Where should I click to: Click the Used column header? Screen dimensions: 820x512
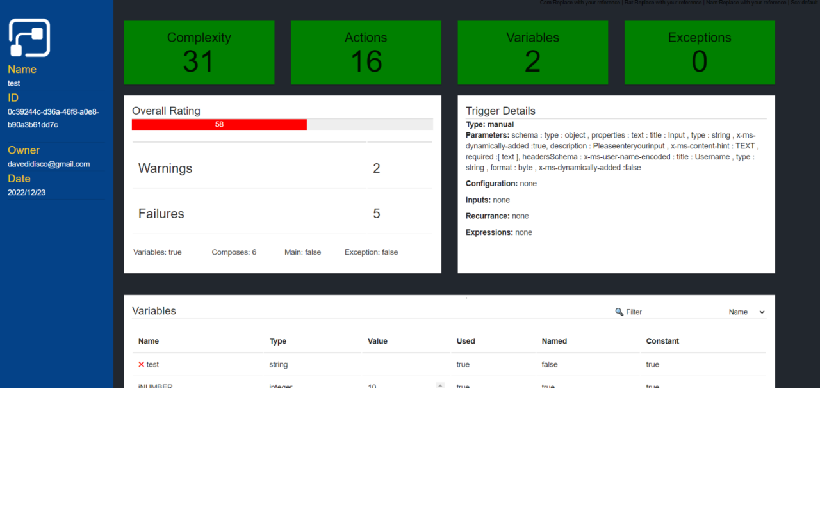[x=466, y=341]
